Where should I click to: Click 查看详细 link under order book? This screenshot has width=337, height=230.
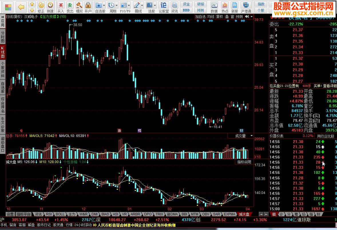click(x=330, y=86)
